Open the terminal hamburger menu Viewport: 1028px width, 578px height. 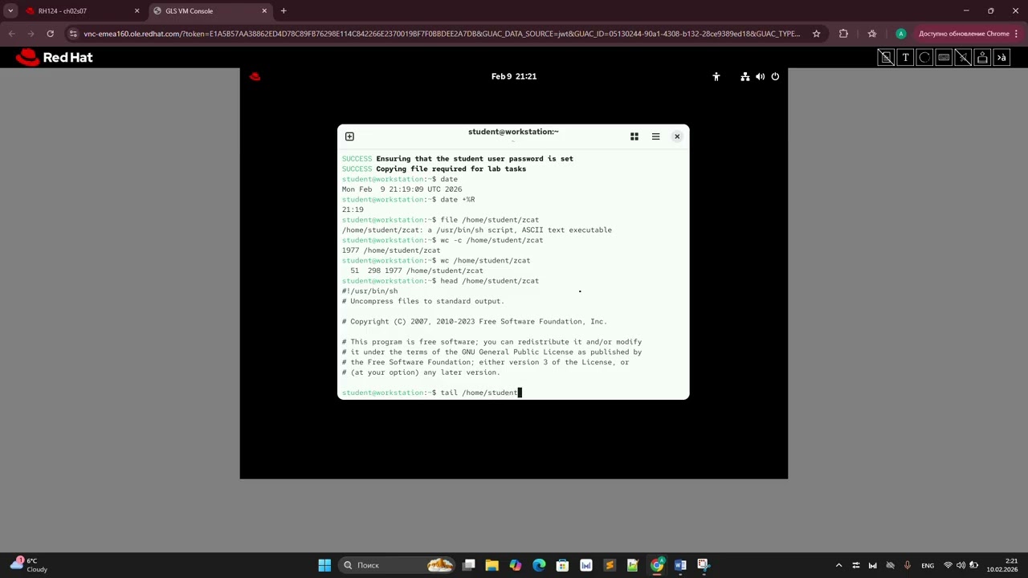[x=655, y=136]
